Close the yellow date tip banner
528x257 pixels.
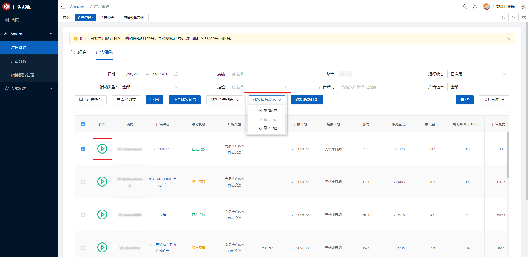(x=508, y=39)
